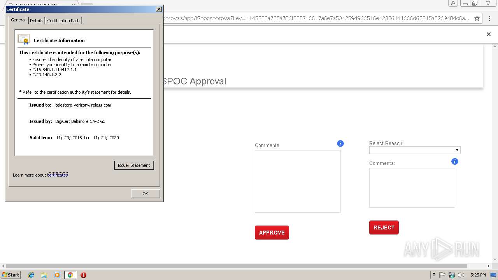Open the Certification Path tab
The height and width of the screenshot is (280, 498).
[x=63, y=21]
